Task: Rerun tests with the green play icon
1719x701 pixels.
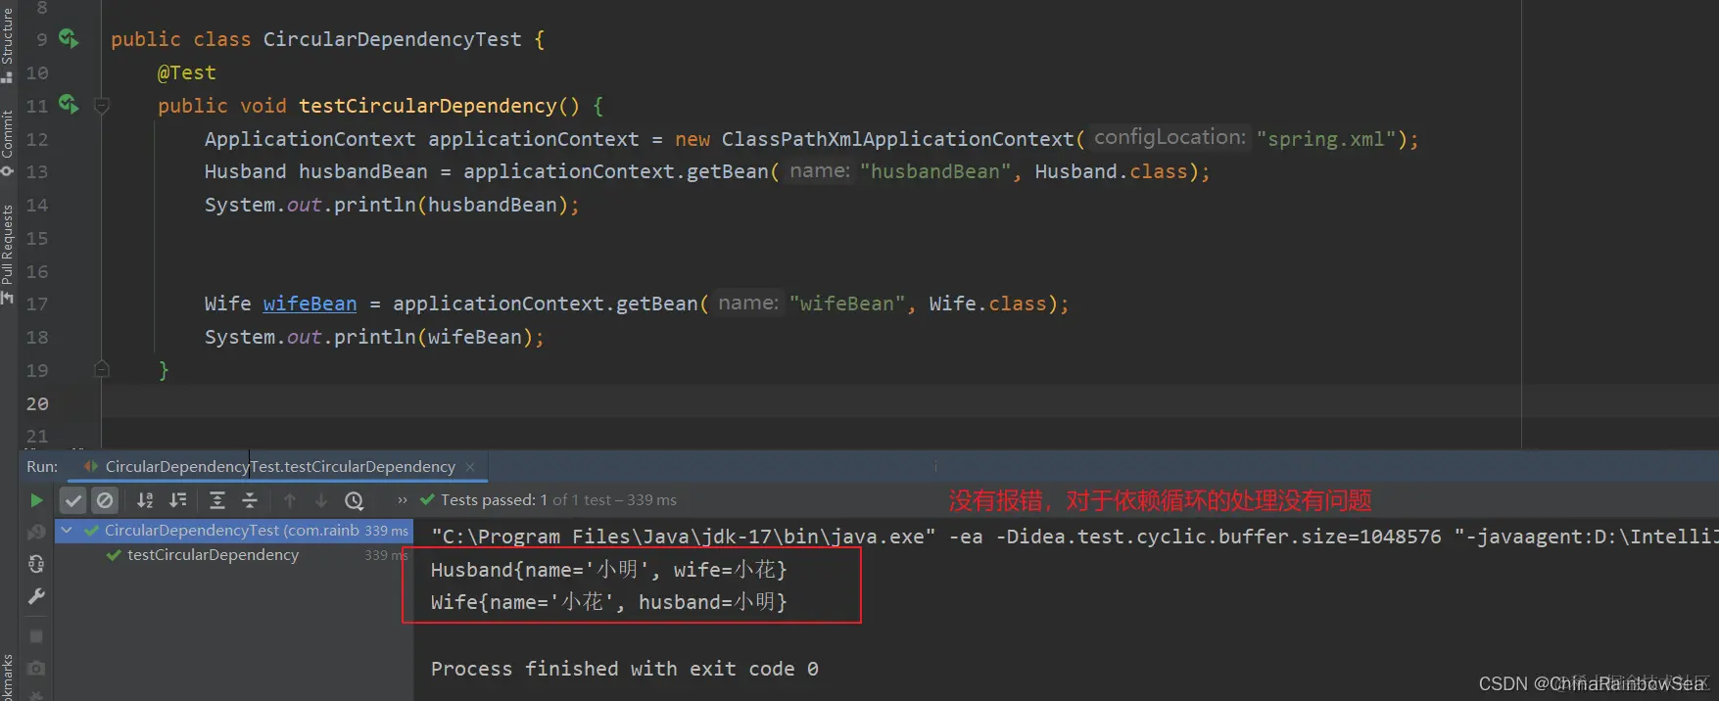Action: pyautogui.click(x=36, y=500)
